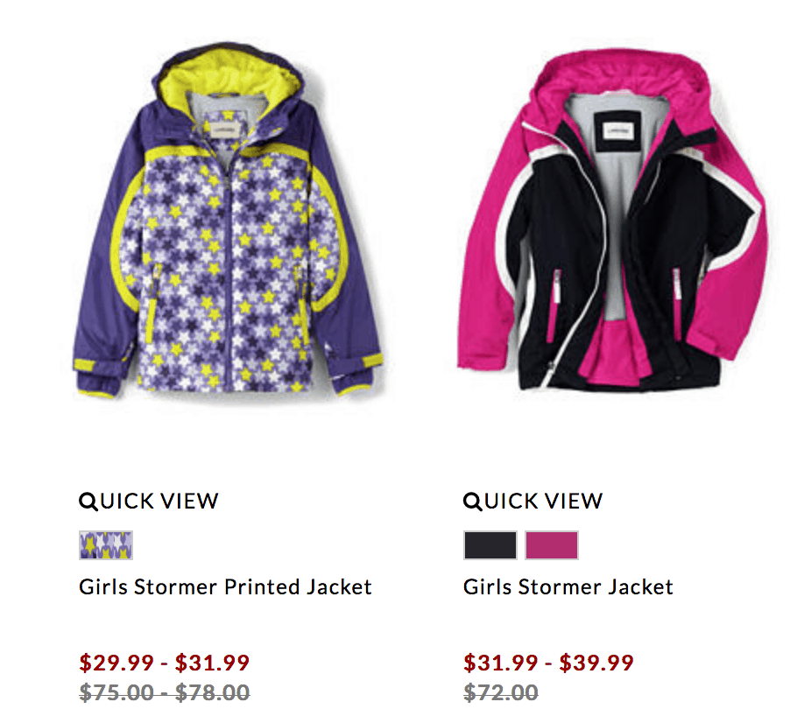Choose the black color swatch

[x=490, y=545]
